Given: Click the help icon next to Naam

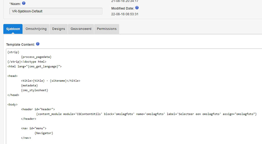Looking at the screenshot, I should (24, 3).
